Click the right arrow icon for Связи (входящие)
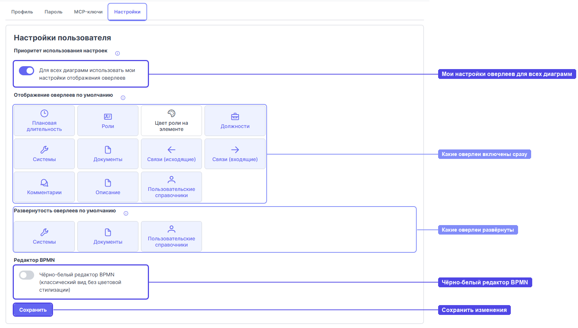The width and height of the screenshot is (578, 328). click(235, 150)
